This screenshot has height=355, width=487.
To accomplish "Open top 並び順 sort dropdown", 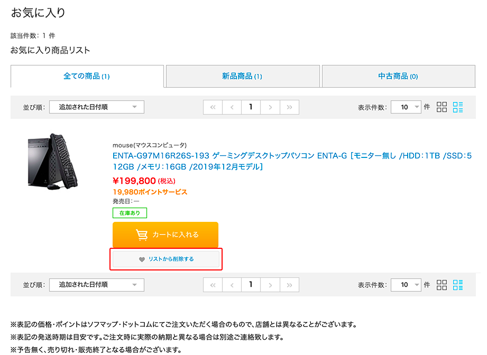I will point(97,107).
